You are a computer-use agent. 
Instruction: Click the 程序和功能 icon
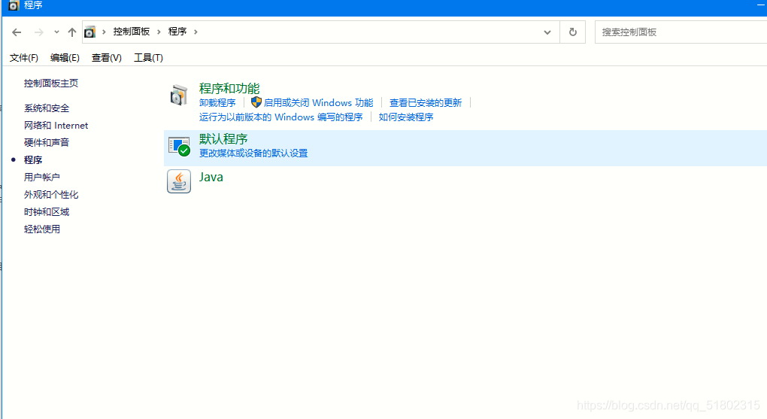(179, 95)
